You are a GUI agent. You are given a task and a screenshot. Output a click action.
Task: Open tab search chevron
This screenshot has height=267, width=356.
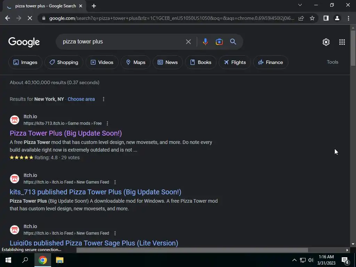pos(300,5)
